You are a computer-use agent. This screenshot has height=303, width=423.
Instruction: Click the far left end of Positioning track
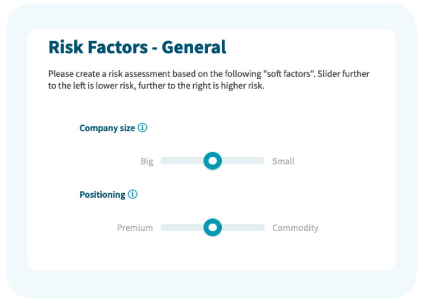163,228
